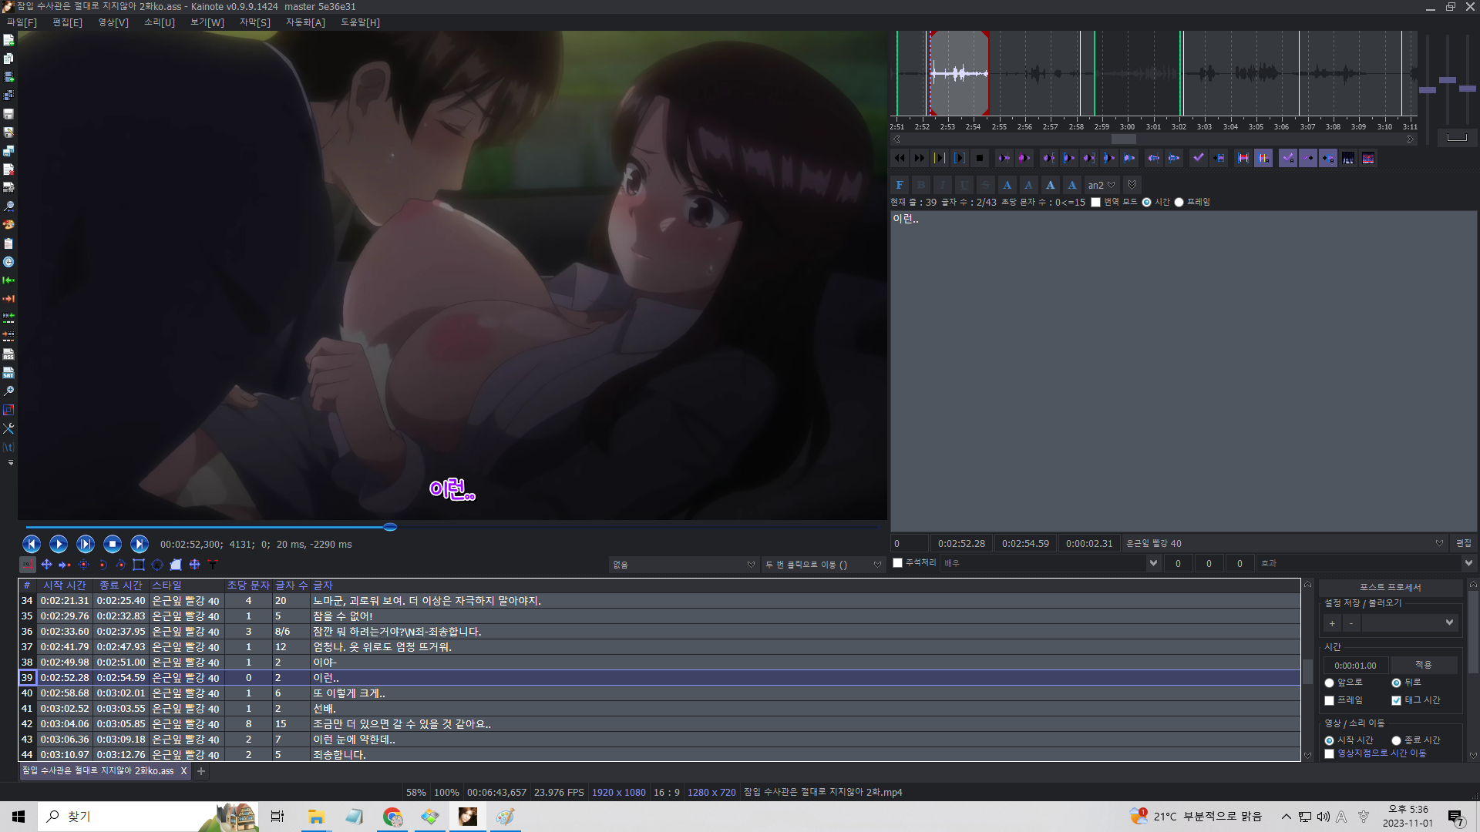Viewport: 1480px width, 832px height.
Task: Open the 소리[U] menu
Action: click(x=160, y=22)
